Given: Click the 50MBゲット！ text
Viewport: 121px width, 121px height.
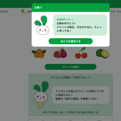Looking at the screenshot, I should 65,20.
